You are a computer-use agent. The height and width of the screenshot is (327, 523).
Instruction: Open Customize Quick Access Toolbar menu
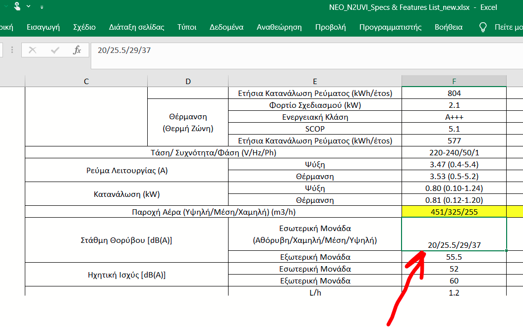tap(42, 7)
